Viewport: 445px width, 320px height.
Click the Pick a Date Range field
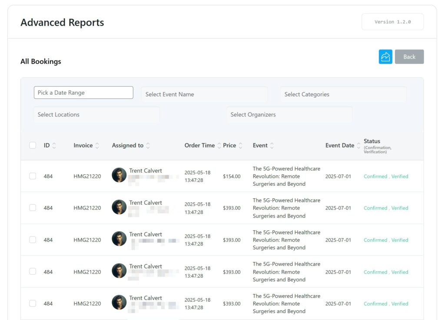pyautogui.click(x=83, y=92)
